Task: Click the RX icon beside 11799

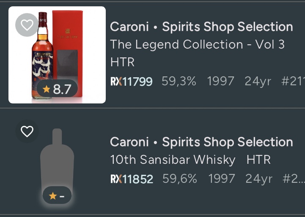Action: click(116, 81)
